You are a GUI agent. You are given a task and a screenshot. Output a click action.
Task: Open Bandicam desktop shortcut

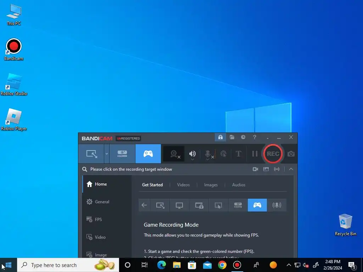(14, 49)
